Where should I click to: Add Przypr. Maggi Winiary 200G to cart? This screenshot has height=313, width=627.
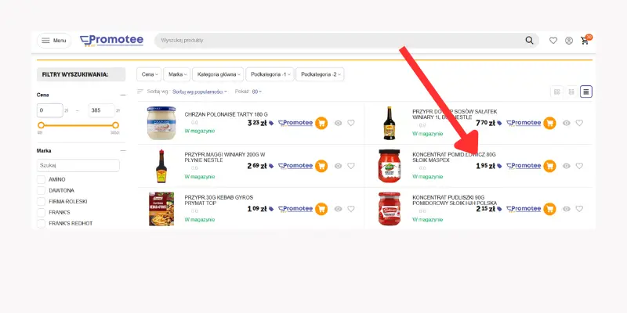click(321, 166)
